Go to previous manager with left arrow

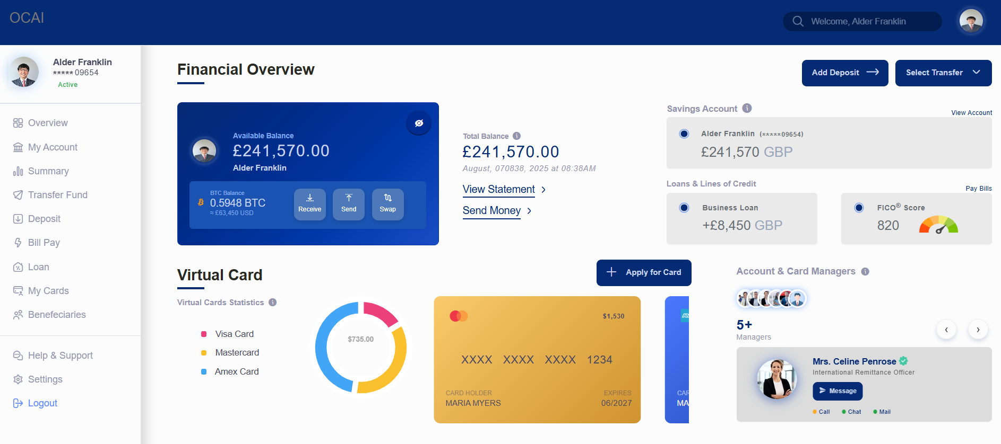pos(946,330)
